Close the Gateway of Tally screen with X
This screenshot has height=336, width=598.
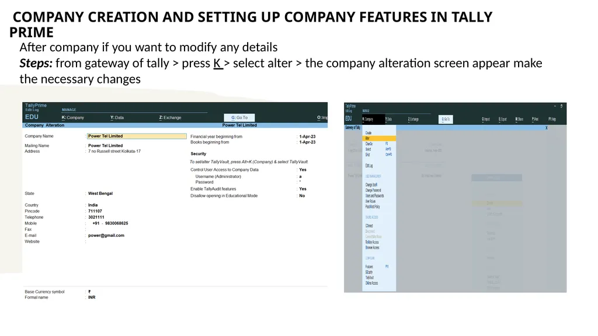[546, 128]
